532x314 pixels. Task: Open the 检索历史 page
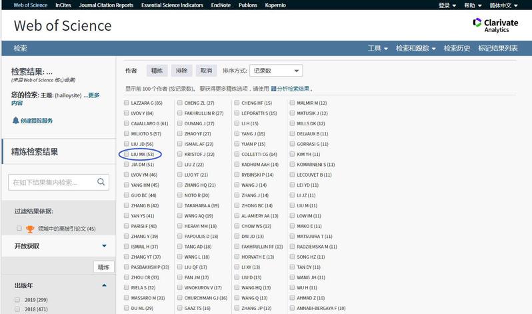tap(457, 49)
